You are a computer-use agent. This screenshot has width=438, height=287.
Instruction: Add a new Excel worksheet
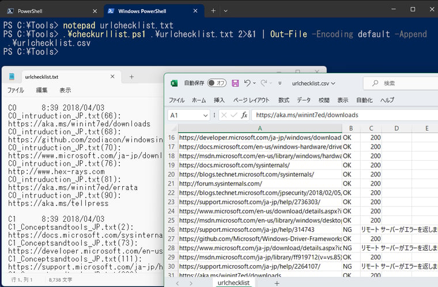[x=277, y=284]
